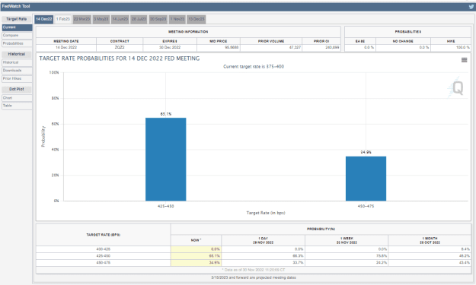Open the Historical sidebar button

pos(17,62)
